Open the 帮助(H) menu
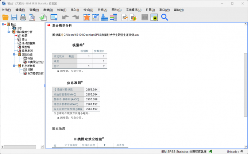This screenshot has height=154, width=248. tap(179, 10)
